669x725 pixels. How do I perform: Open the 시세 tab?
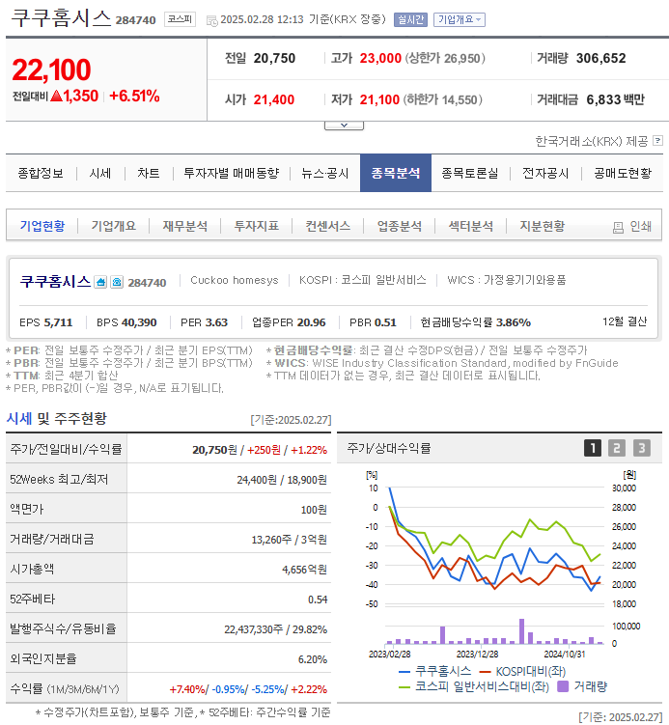[100, 173]
